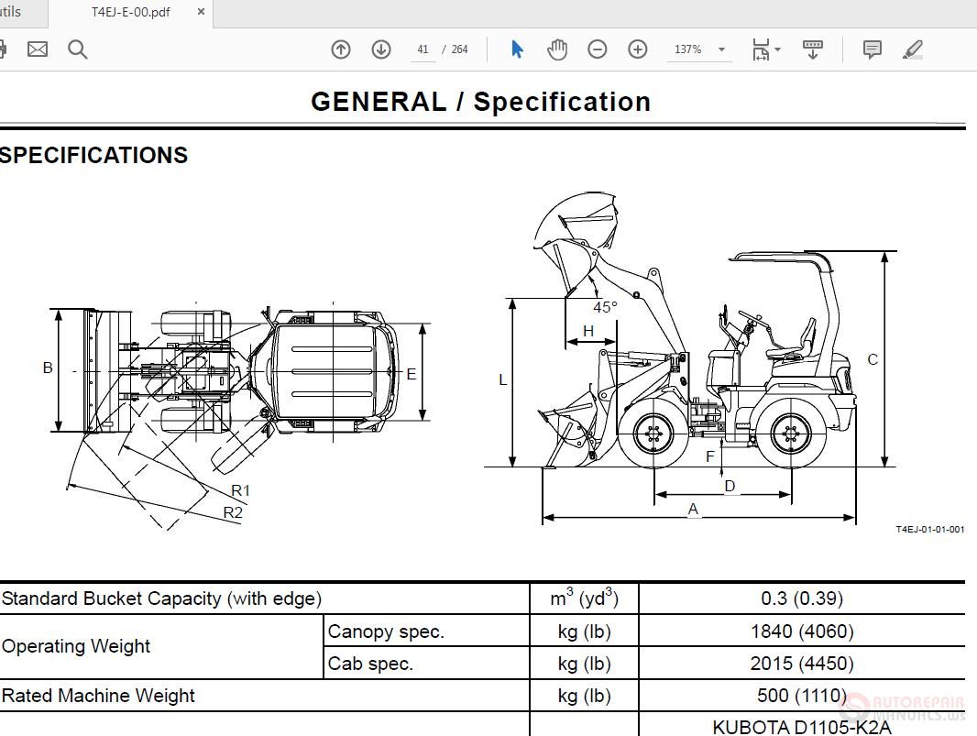
Task: Toggle the page fit display mode
Action: pyautogui.click(x=761, y=49)
